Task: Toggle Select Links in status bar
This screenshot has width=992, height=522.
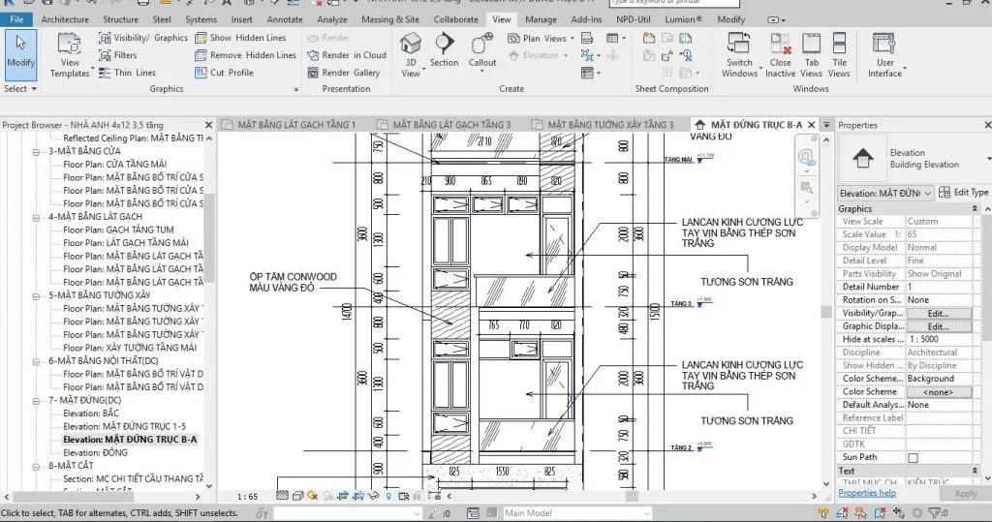Action: 823,512
